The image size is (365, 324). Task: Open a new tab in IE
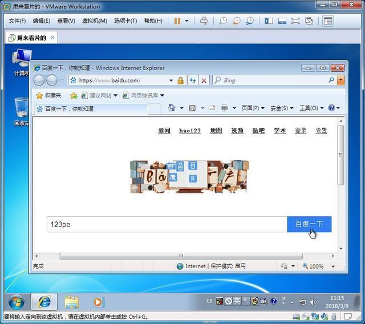pyautogui.click(x=155, y=109)
